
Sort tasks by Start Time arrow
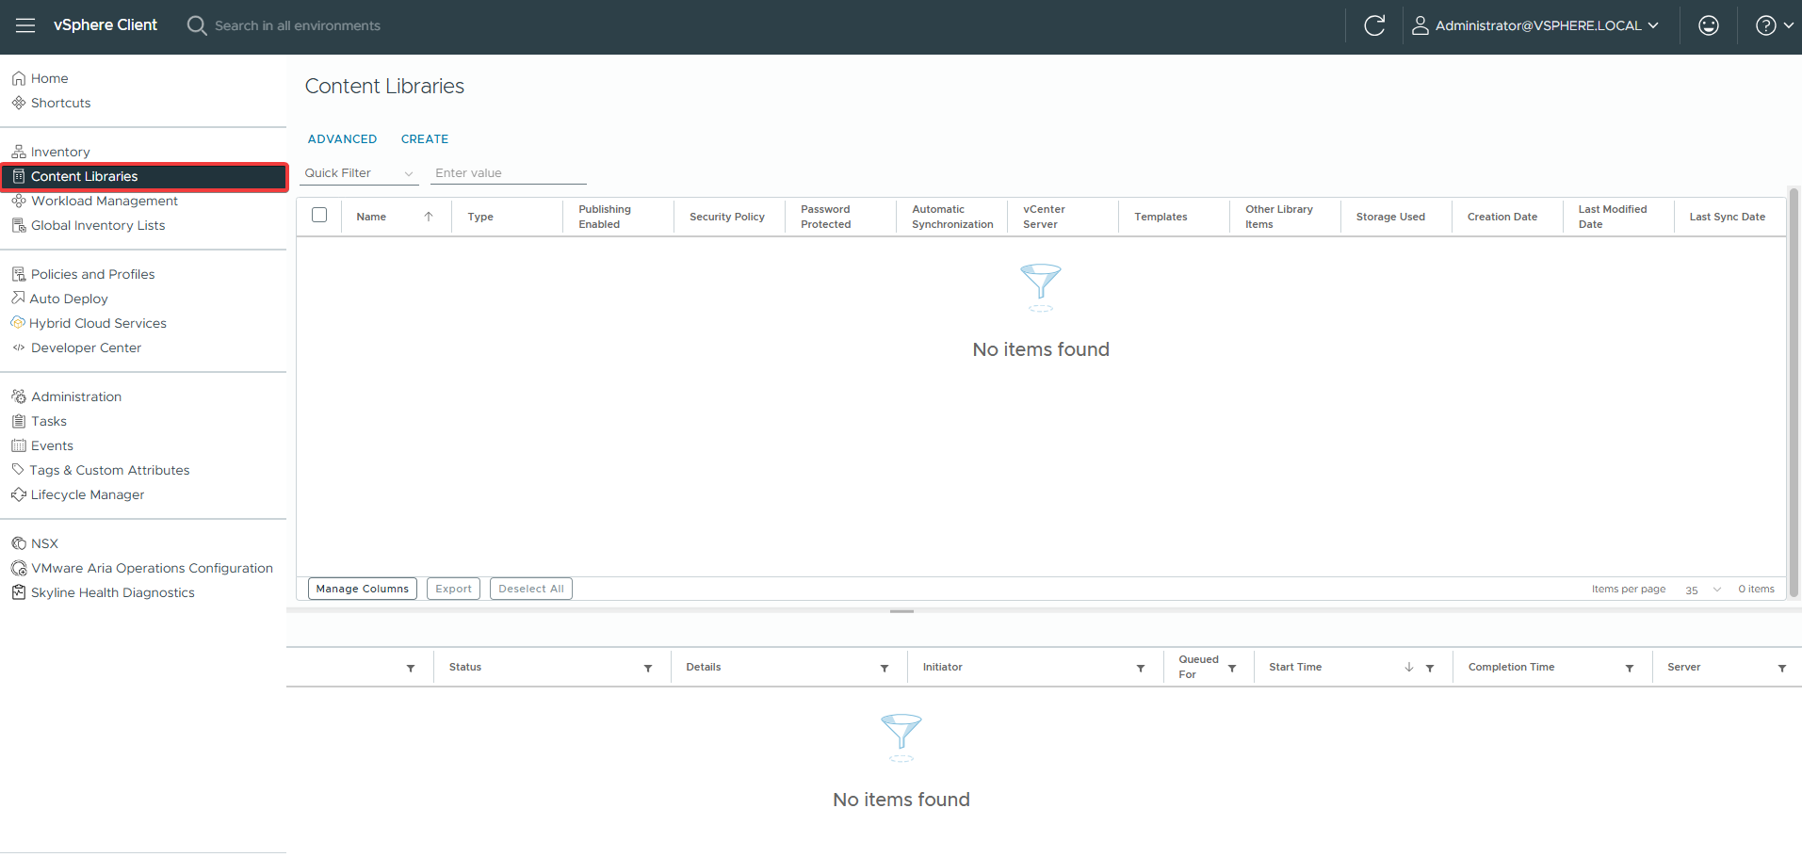point(1409,667)
